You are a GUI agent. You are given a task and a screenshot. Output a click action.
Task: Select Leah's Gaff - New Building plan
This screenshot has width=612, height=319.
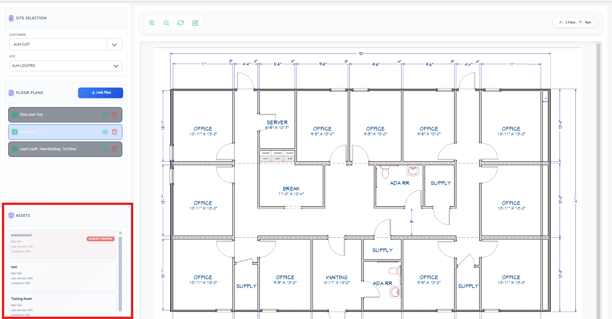coord(65,149)
